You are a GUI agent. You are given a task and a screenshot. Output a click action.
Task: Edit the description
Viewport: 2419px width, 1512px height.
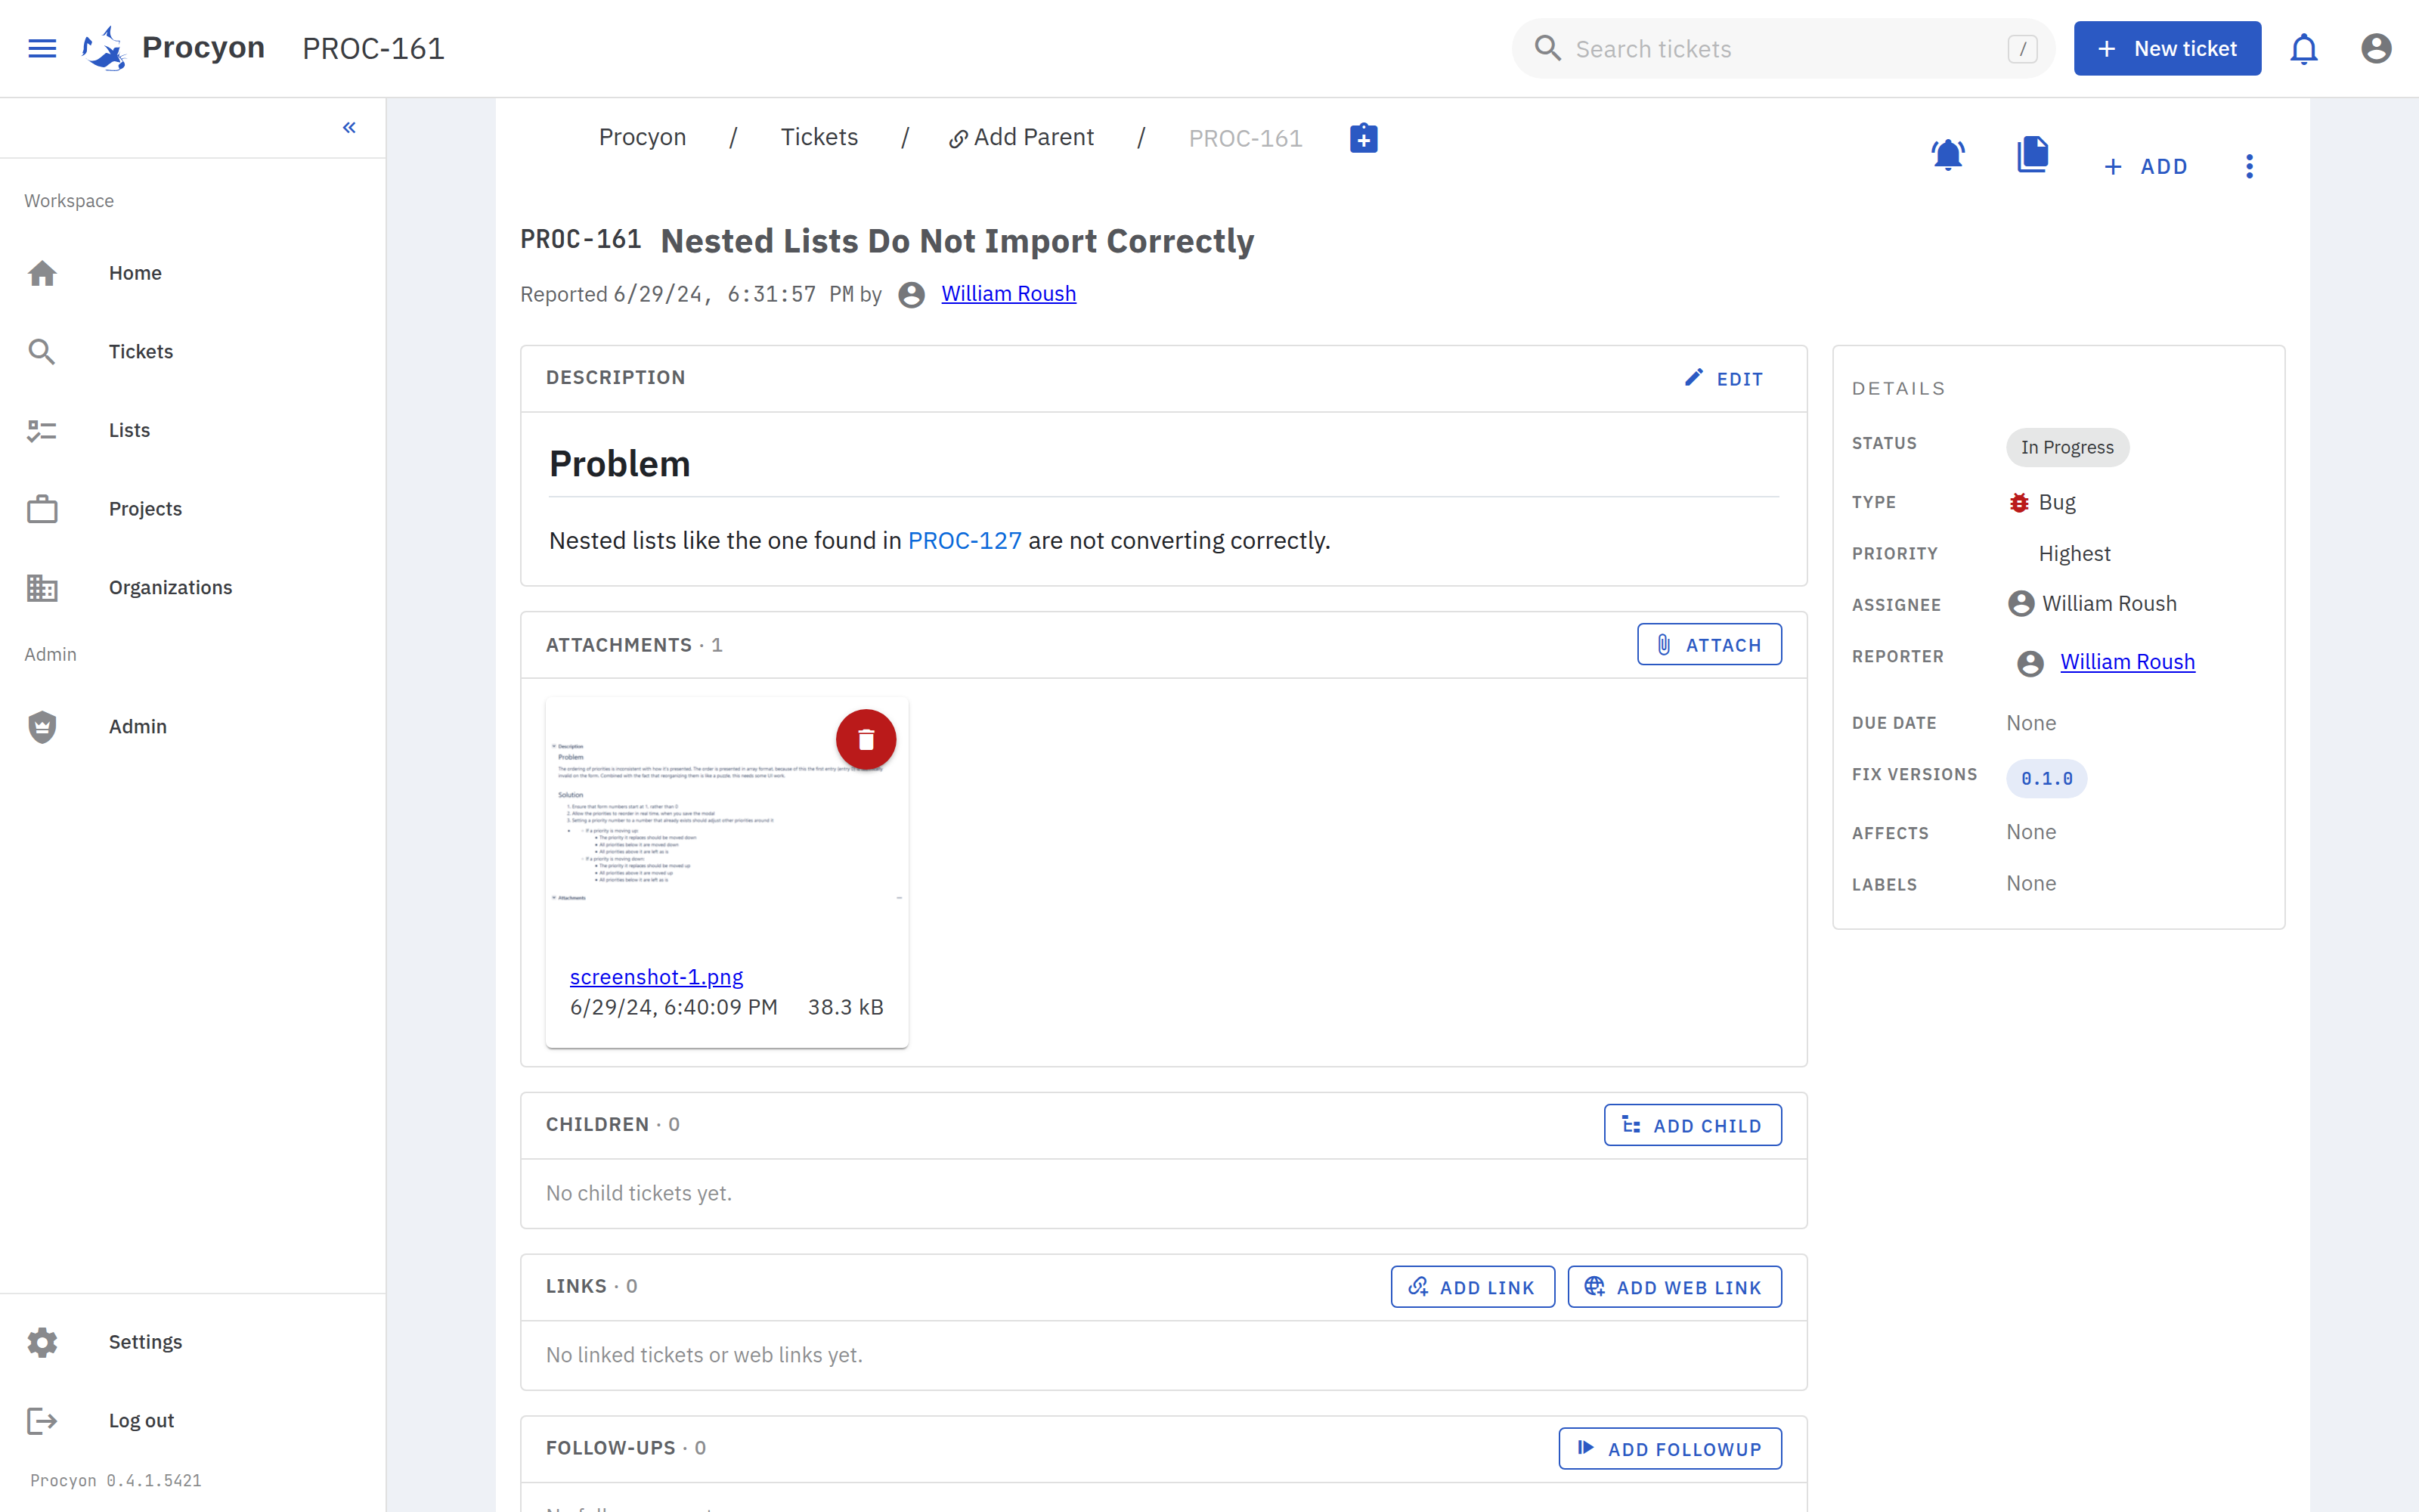1724,379
